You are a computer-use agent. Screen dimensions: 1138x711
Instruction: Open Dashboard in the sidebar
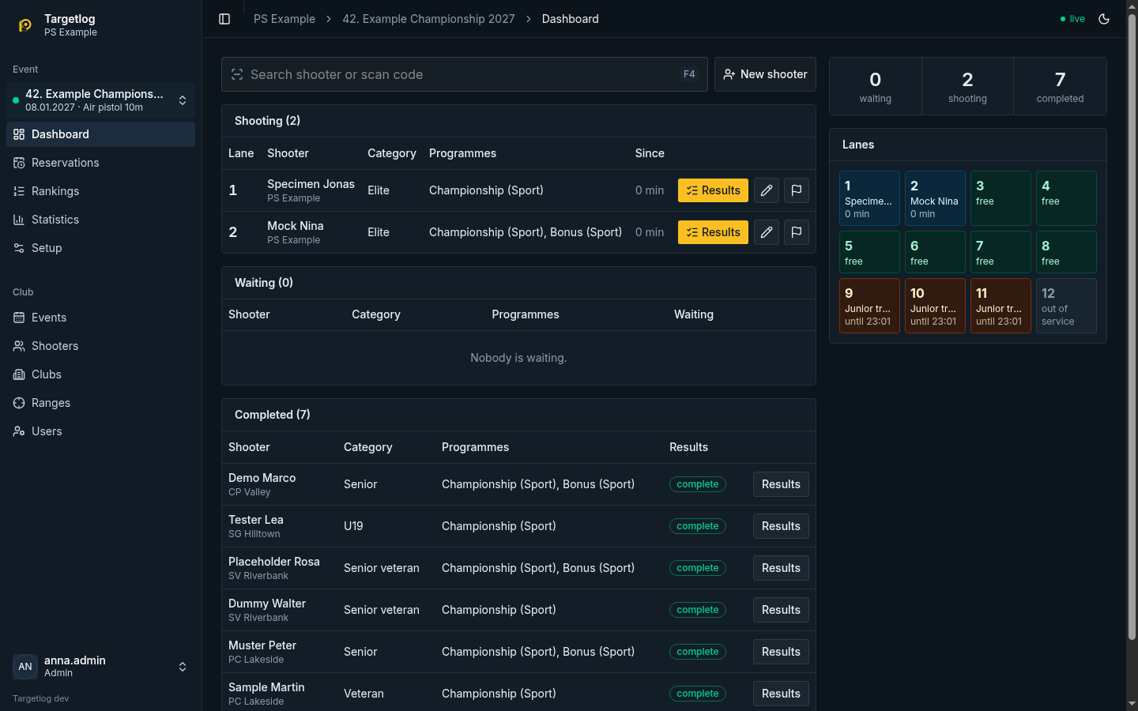100,134
